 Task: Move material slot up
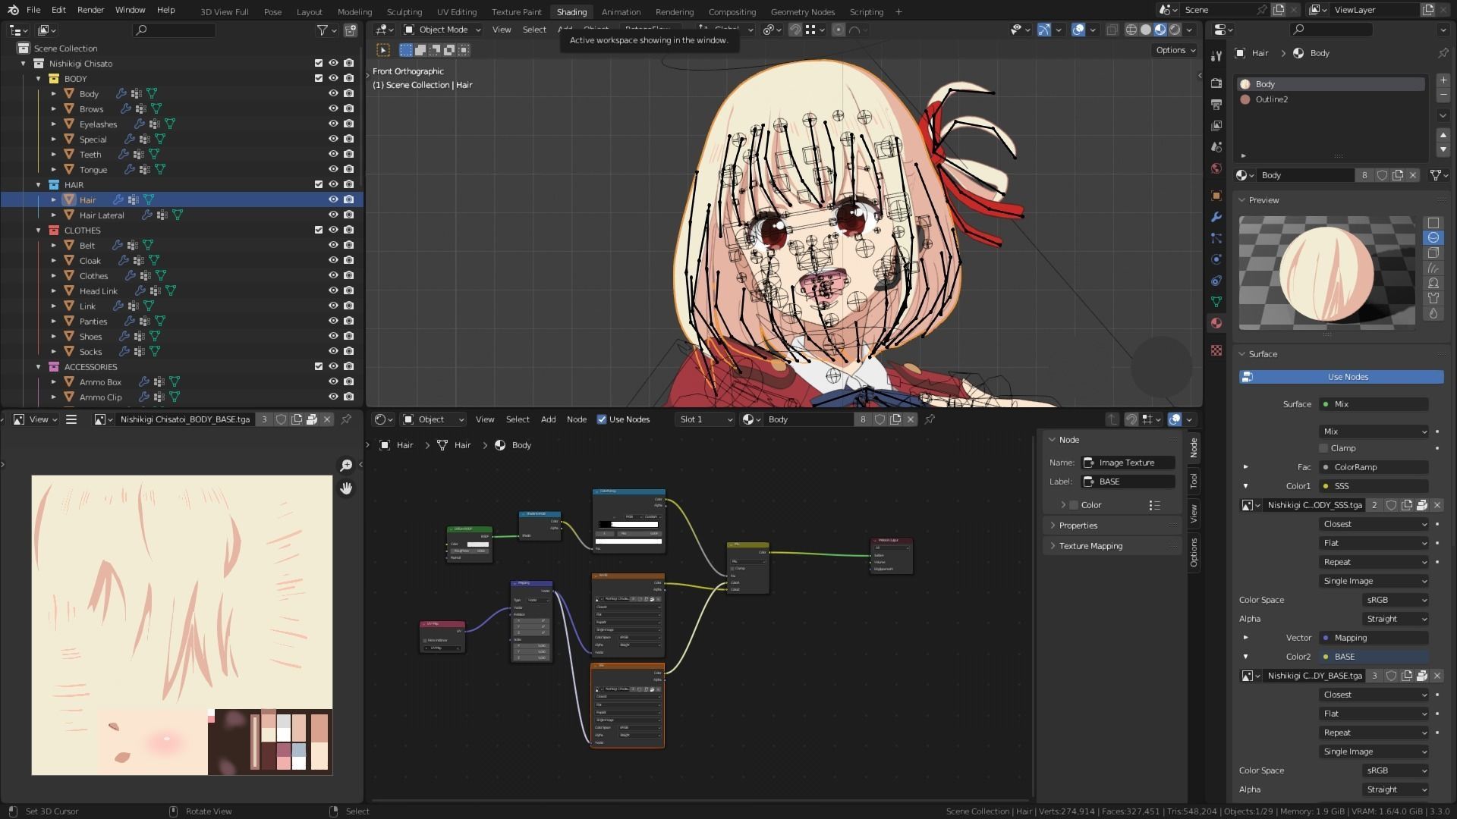[x=1443, y=134]
